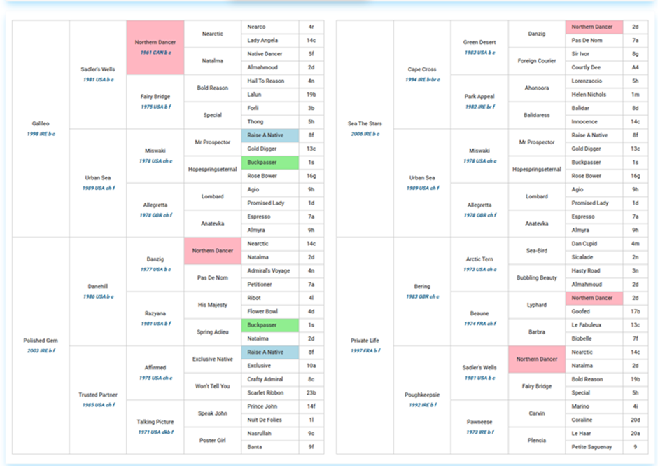Select Lyphard in the right table

click(537, 305)
